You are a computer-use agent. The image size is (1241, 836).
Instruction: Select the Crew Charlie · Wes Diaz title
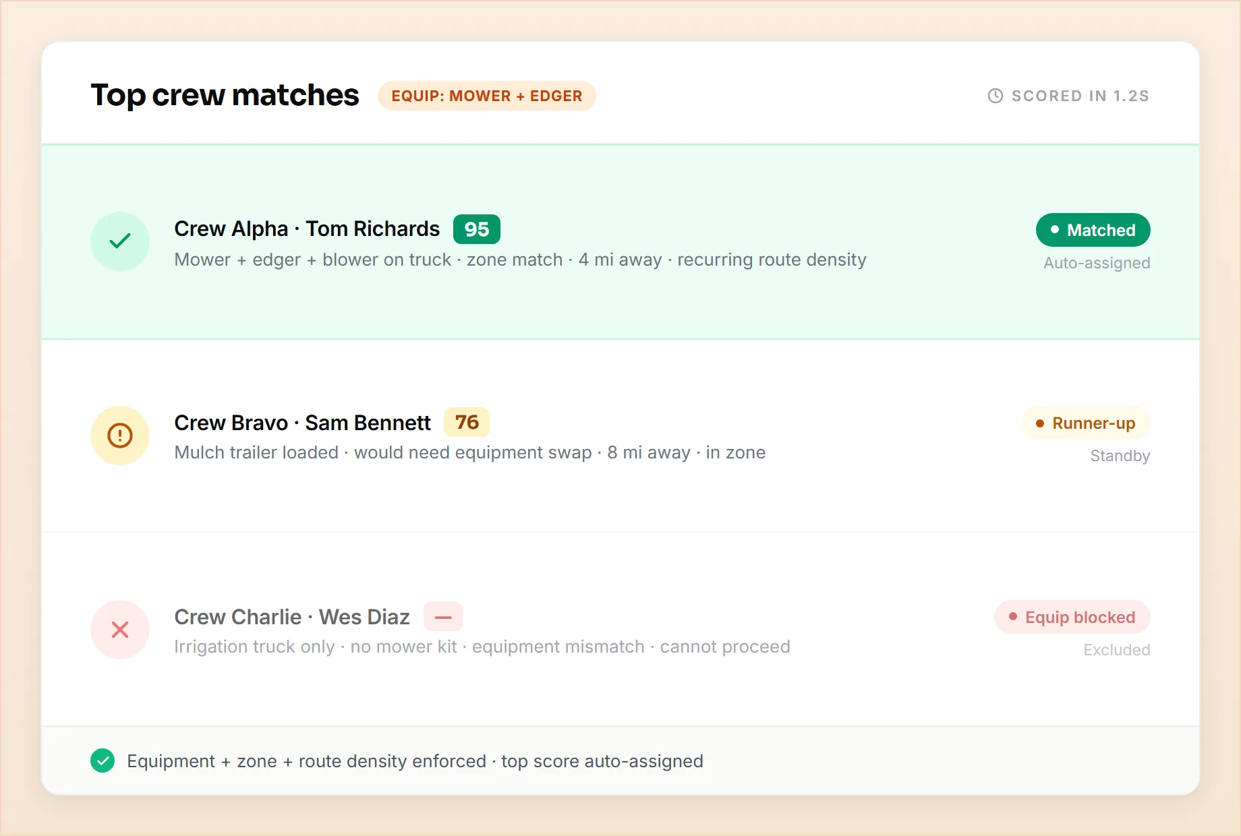tap(292, 617)
